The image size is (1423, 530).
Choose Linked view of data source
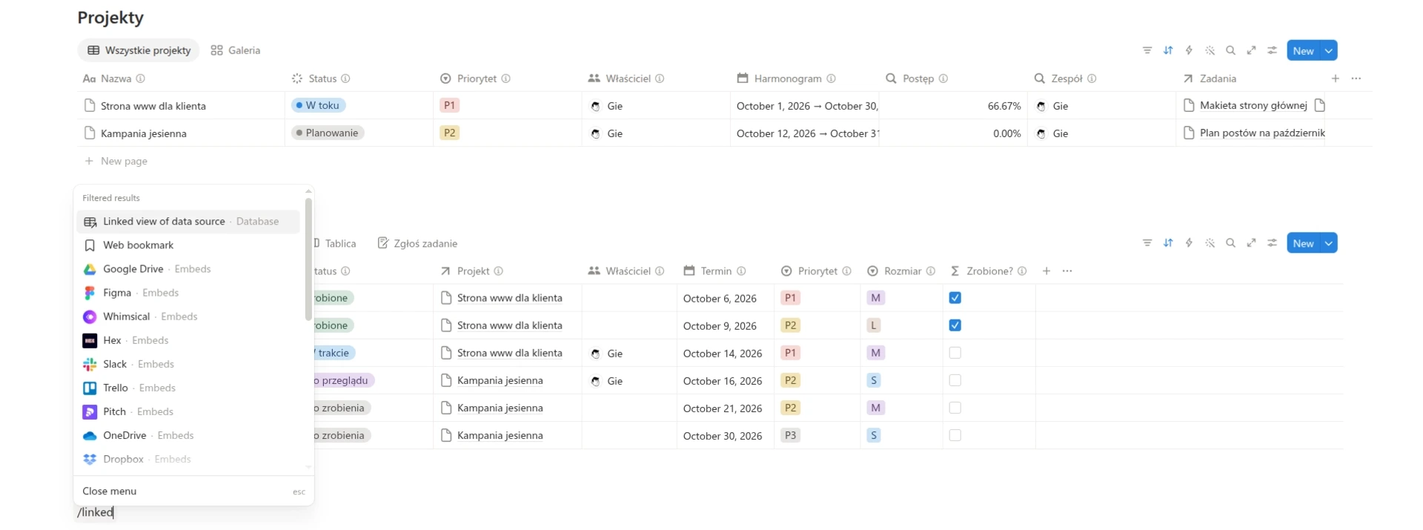pyautogui.click(x=188, y=222)
